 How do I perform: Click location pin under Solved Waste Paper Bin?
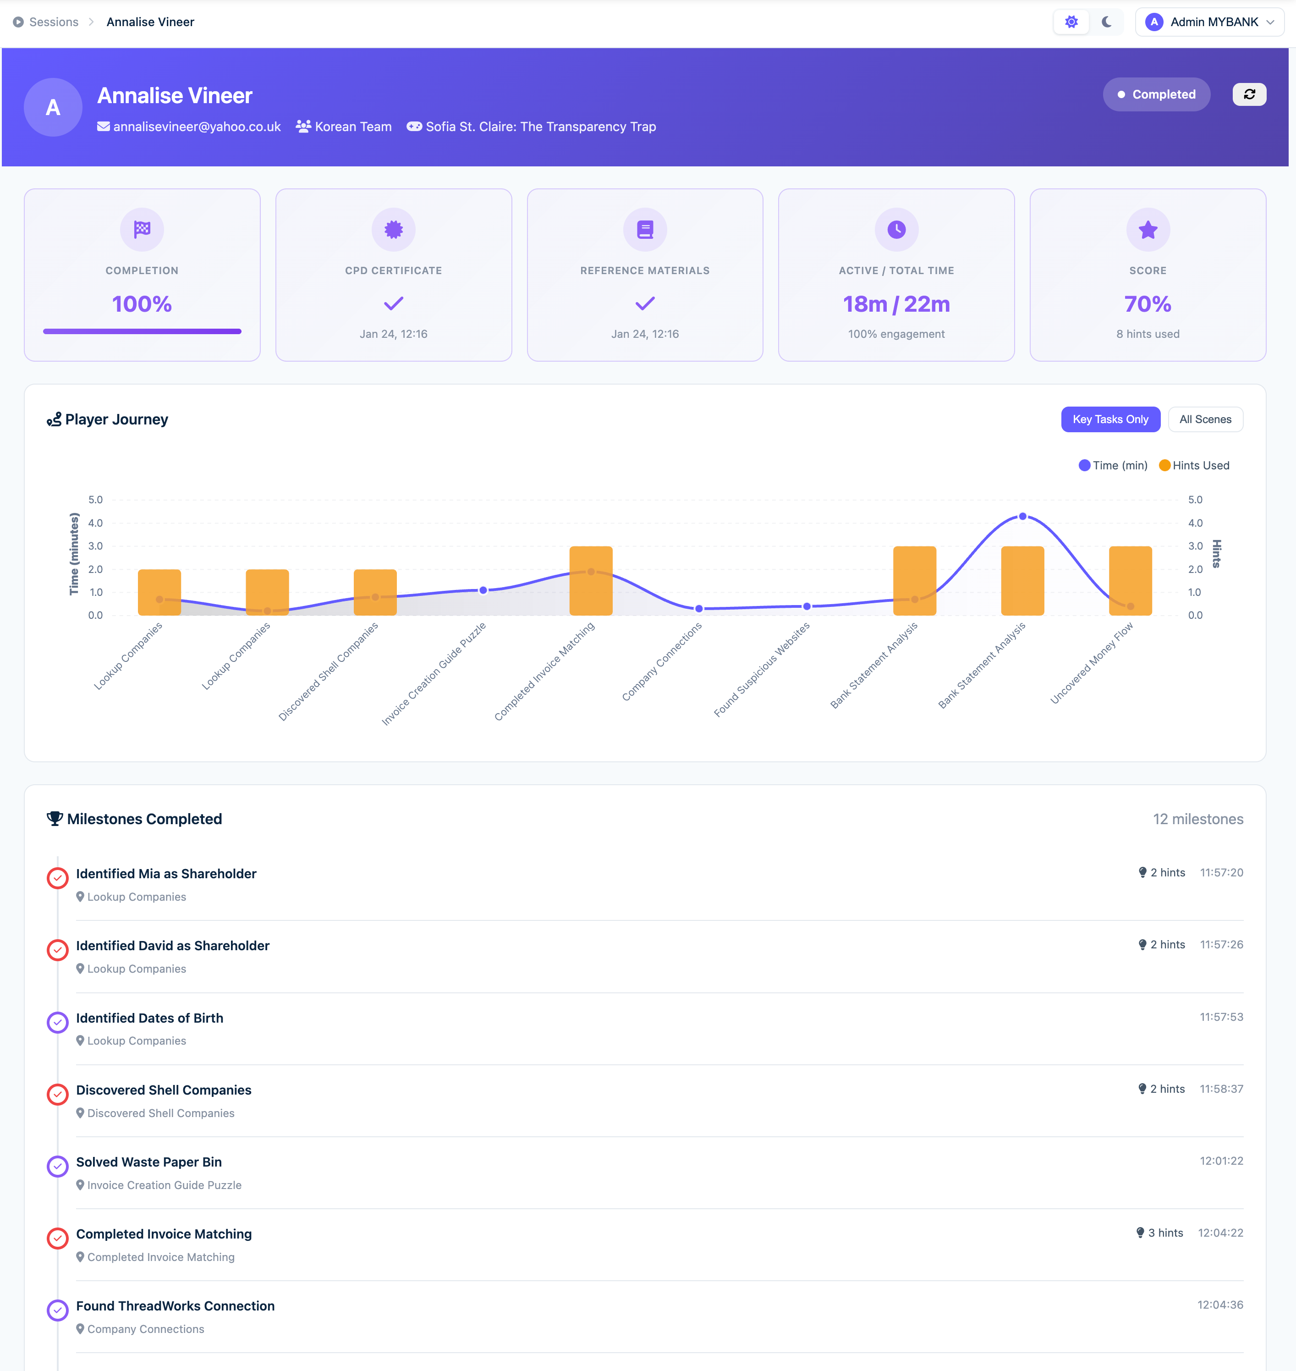80,1185
